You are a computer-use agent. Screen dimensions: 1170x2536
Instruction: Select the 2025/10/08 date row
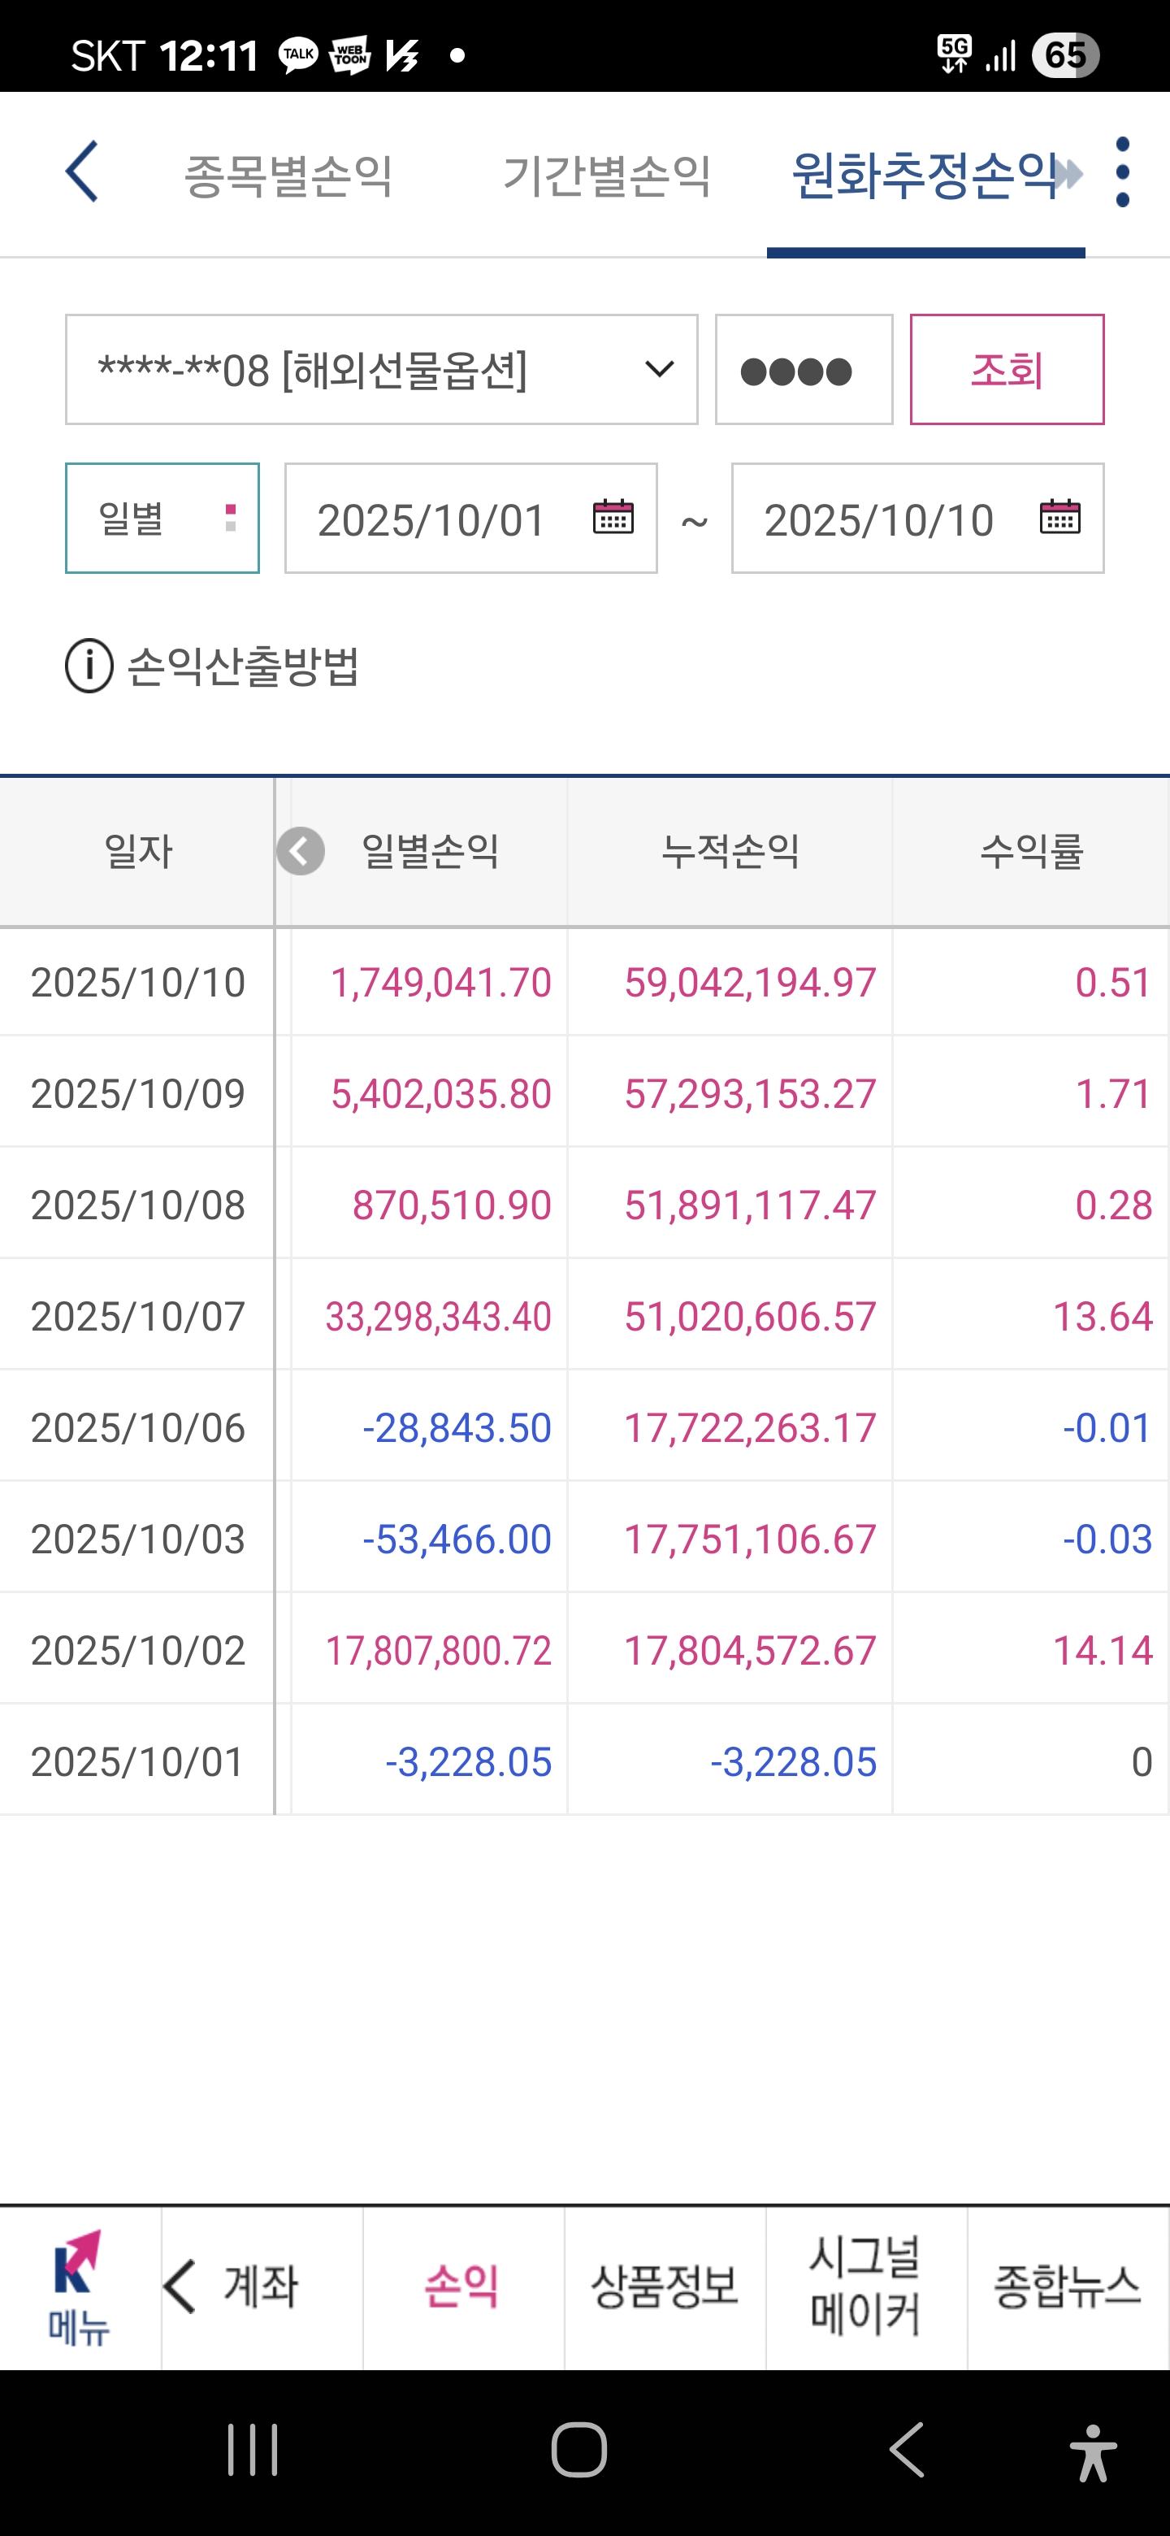coord(584,1205)
